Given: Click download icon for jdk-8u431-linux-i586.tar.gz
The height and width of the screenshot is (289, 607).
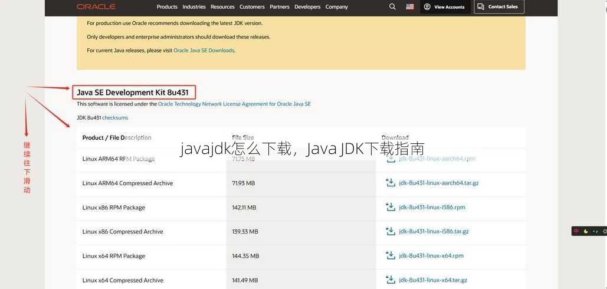Looking at the screenshot, I should coord(391,231).
